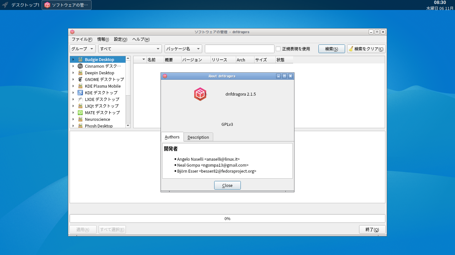Click the author line Björn Esser
455x255 pixels.
(217, 171)
